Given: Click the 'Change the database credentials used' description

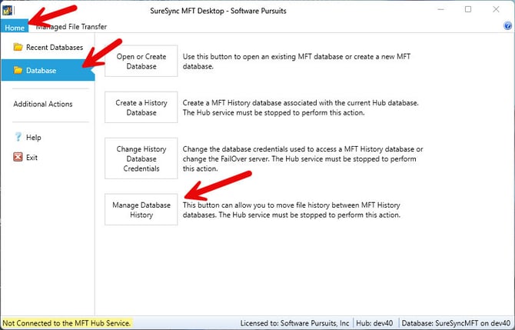Looking at the screenshot, I should click(x=303, y=158).
